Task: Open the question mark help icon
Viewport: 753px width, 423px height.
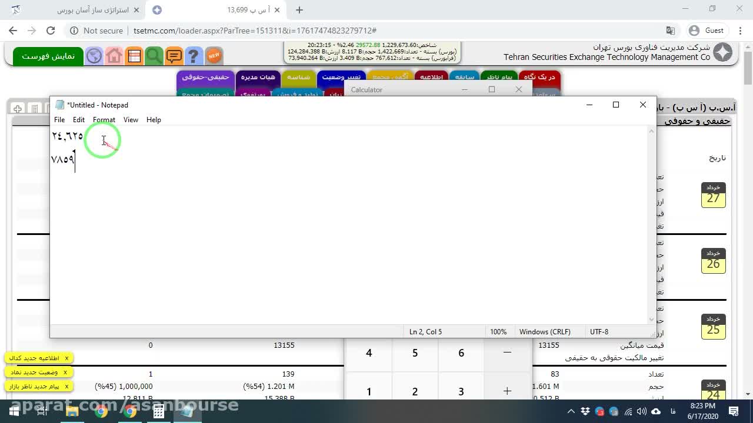Action: [194, 56]
